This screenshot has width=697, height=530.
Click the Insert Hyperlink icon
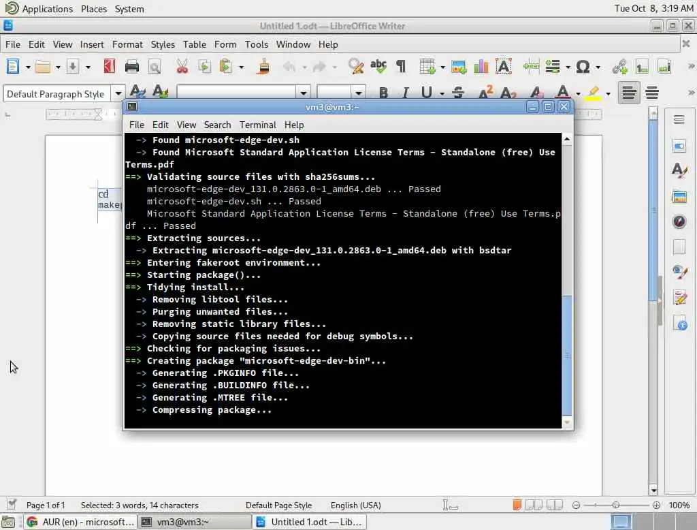point(619,67)
